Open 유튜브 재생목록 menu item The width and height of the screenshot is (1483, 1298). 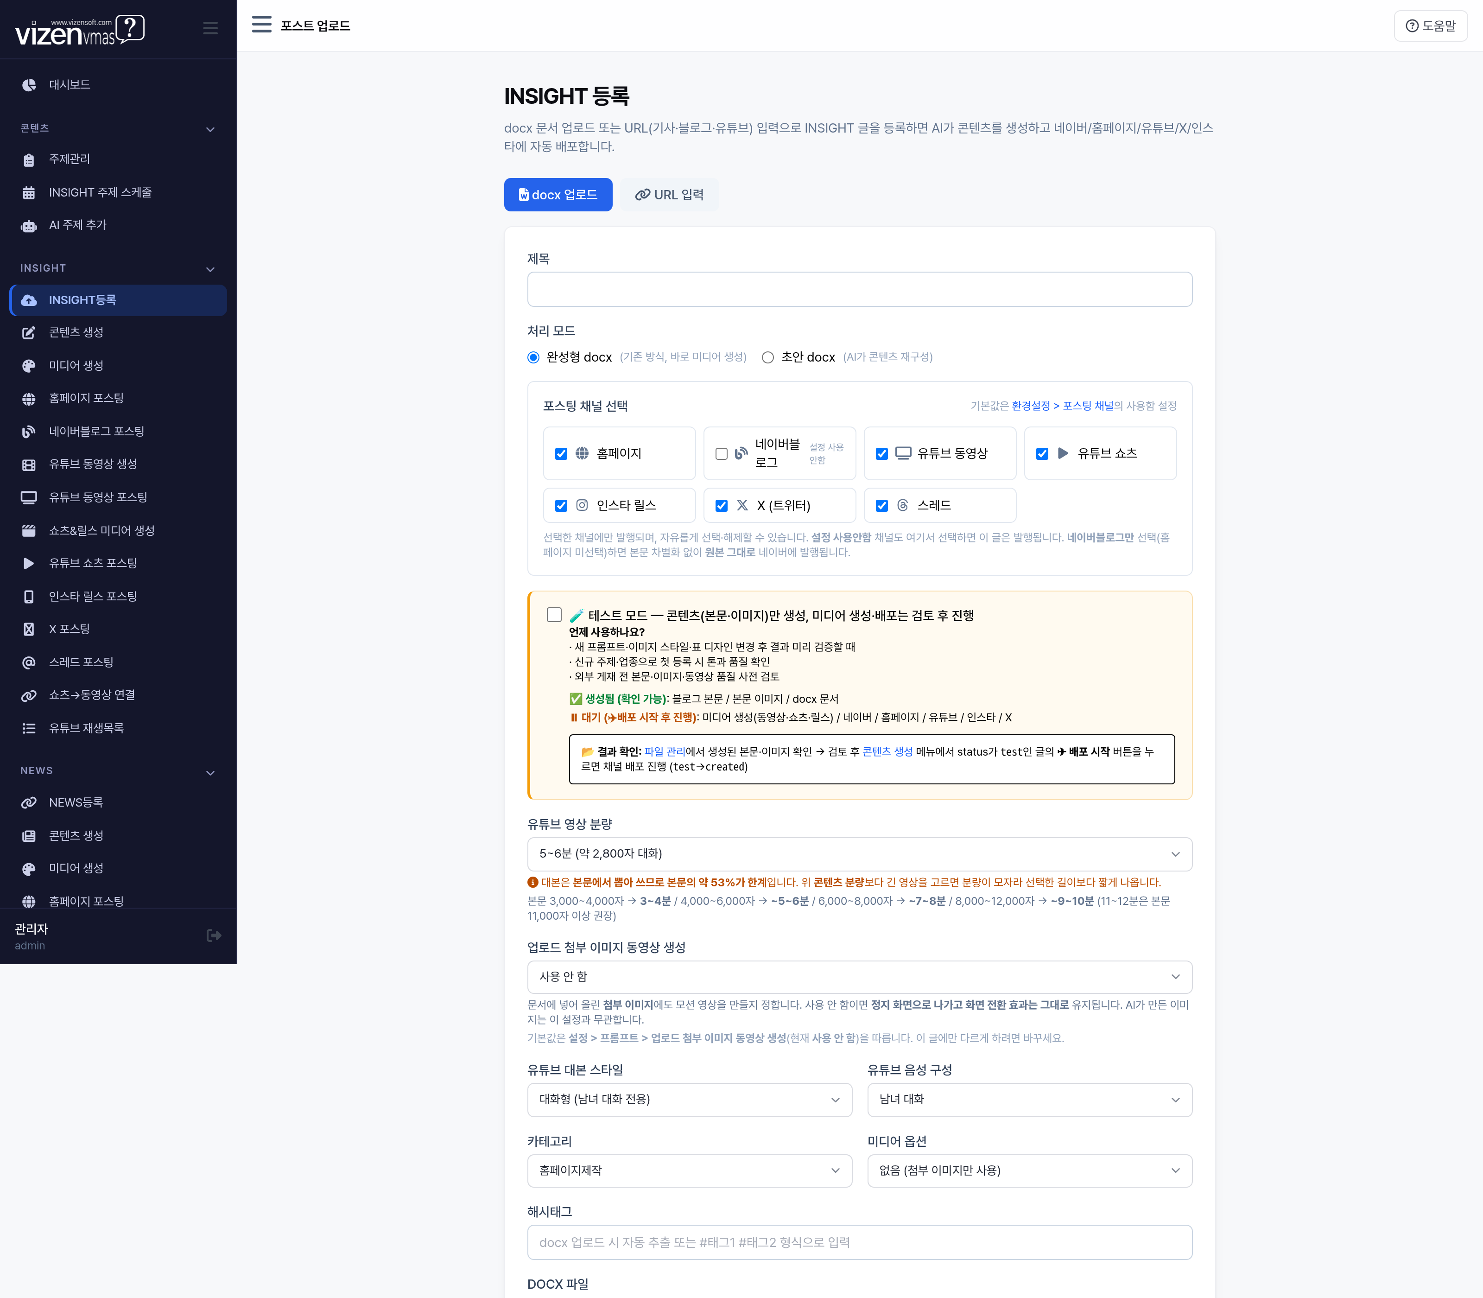118,729
